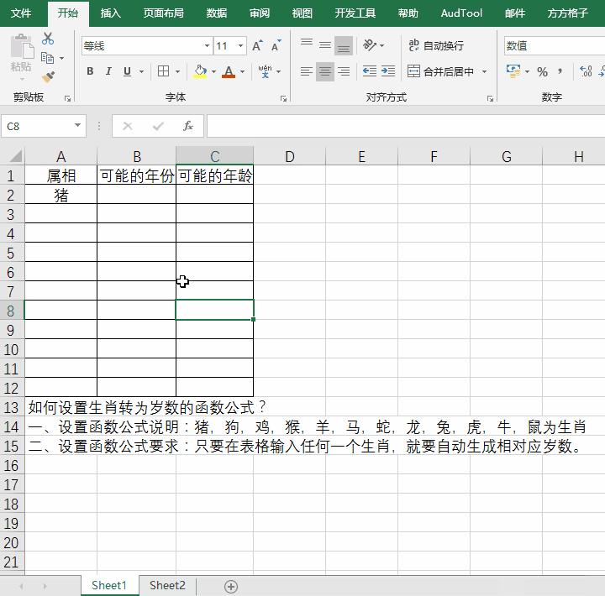Increase font size with larger A icon

[x=257, y=46]
